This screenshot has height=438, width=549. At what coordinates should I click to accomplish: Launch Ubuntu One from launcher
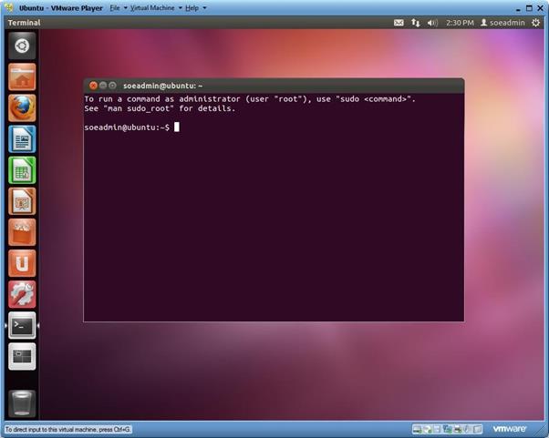22,262
